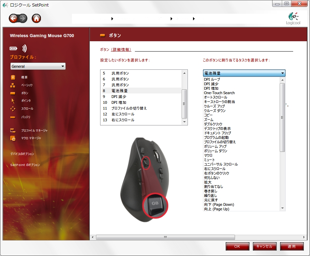The image size is (310, 256).
Task: Click the wireless signal icon
Action: tap(24, 48)
